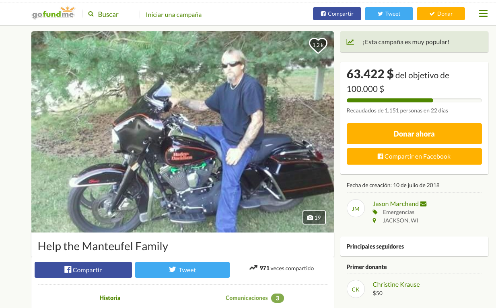Open Jason Marchand's profile link

click(395, 204)
